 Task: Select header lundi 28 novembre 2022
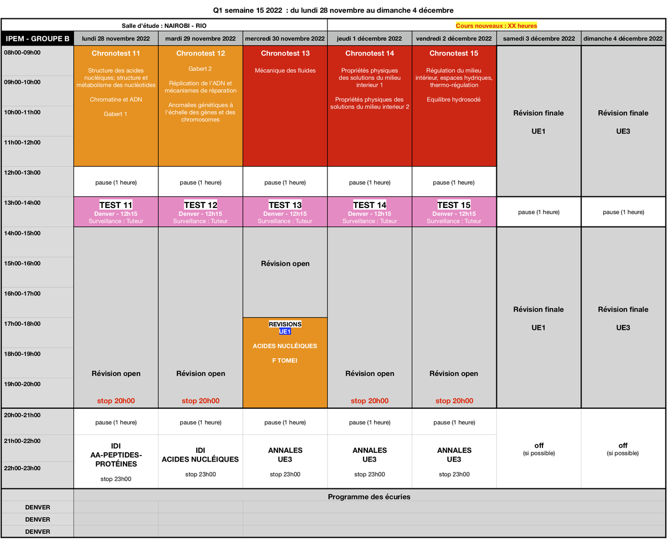tap(116, 38)
